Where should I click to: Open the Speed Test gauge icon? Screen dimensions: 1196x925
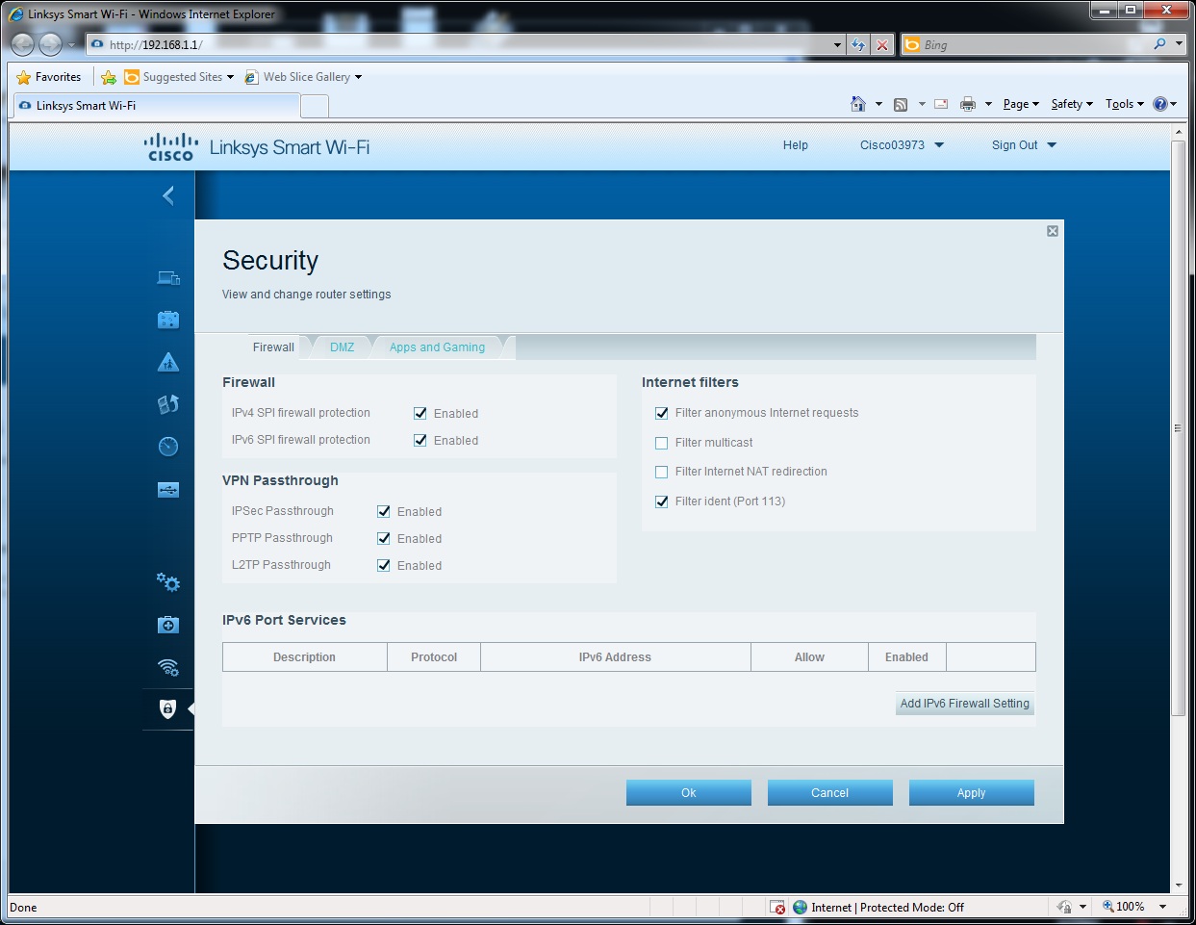(168, 447)
